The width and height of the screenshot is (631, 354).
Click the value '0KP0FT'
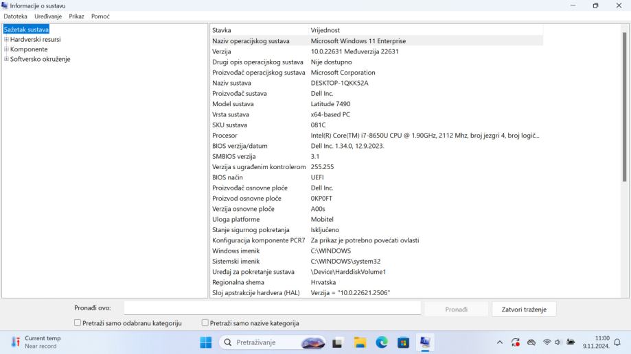point(321,199)
